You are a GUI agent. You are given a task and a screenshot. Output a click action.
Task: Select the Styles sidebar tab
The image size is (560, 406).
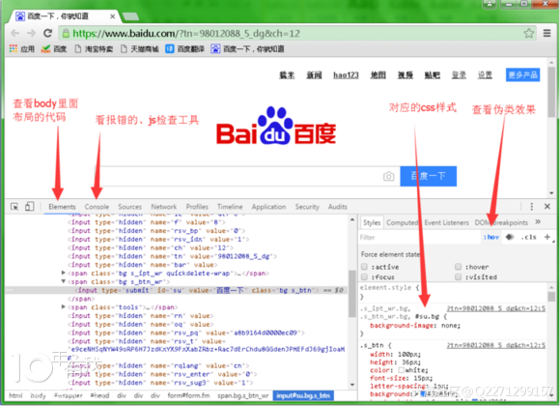coord(372,222)
